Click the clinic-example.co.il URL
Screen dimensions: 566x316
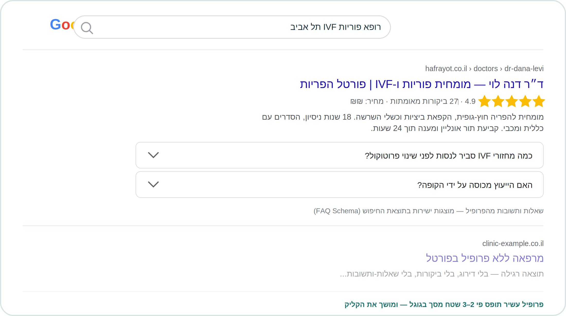[x=513, y=243]
